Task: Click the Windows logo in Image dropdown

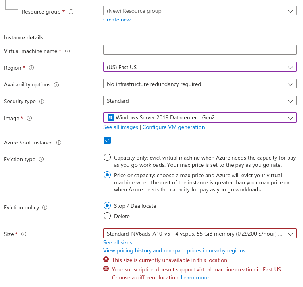Action: point(111,117)
